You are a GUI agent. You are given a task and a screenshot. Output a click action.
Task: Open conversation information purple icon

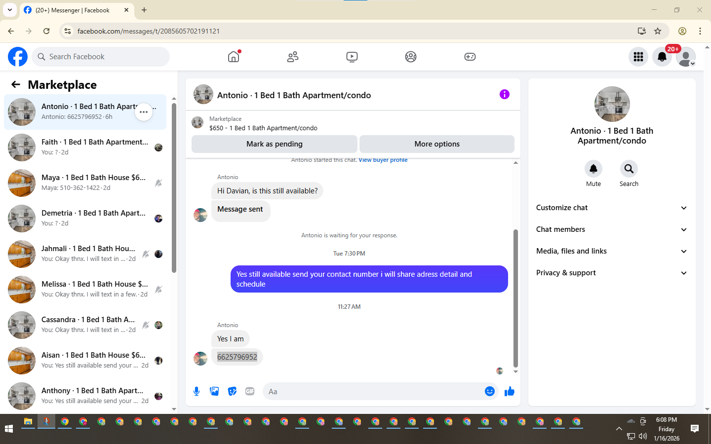coord(504,94)
